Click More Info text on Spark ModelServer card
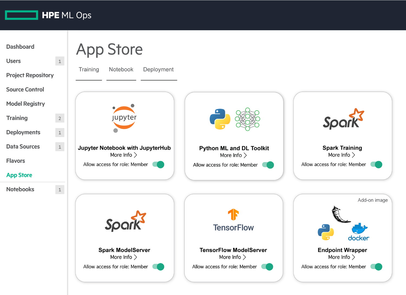Viewport: 406px width, 295px height. tap(121, 257)
